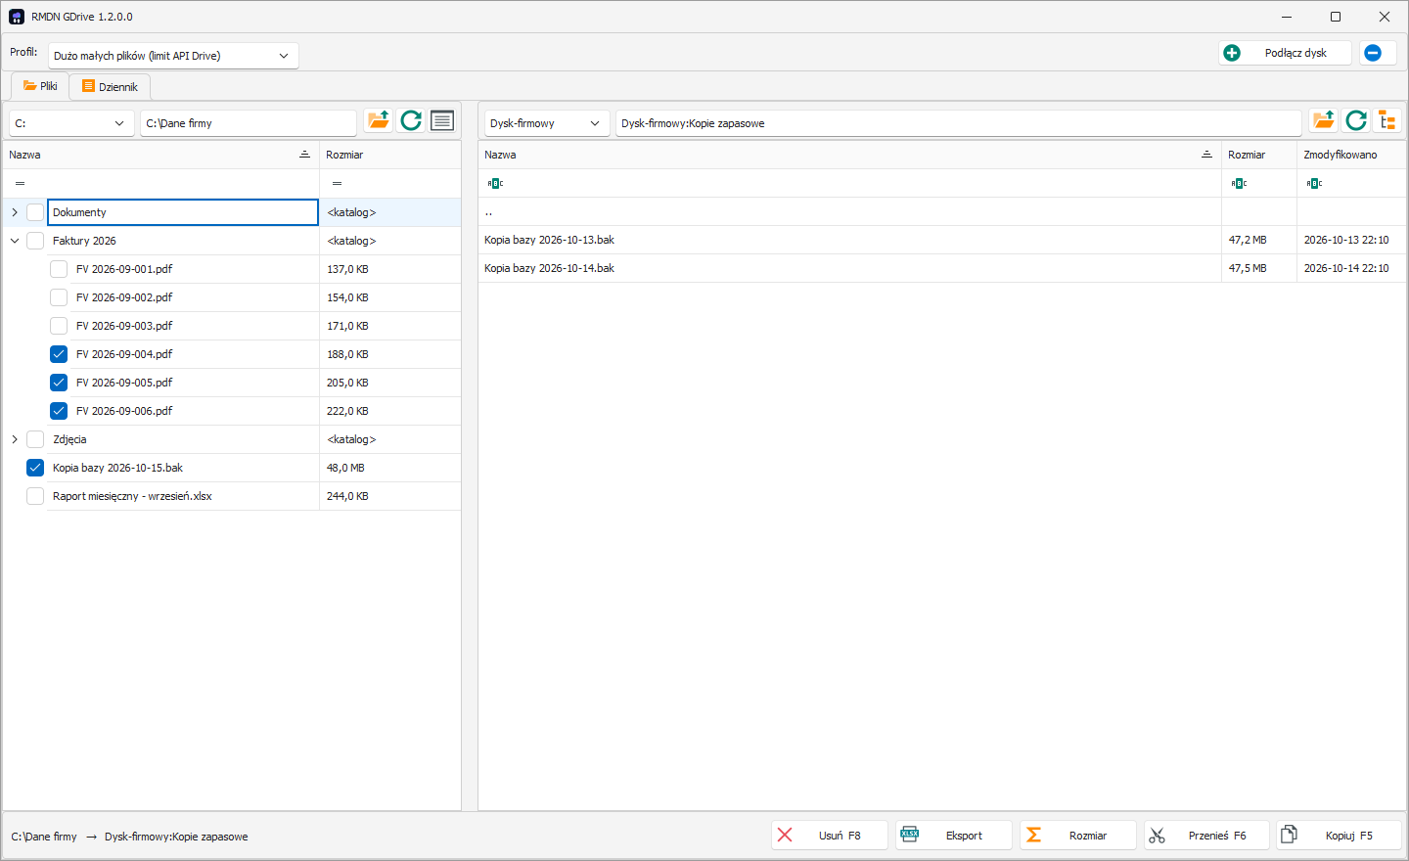Viewport: 1409px width, 861px height.
Task: Open the Nazwa filter icon in remote panel
Action: pyautogui.click(x=495, y=183)
